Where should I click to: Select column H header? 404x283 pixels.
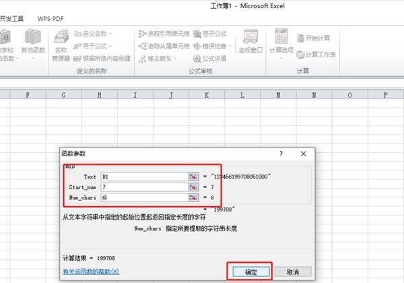tap(99, 95)
